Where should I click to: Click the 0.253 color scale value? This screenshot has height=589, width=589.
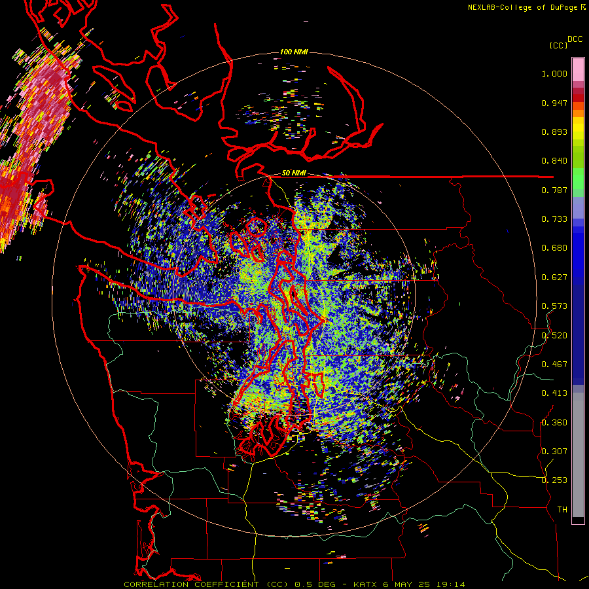[x=554, y=480]
